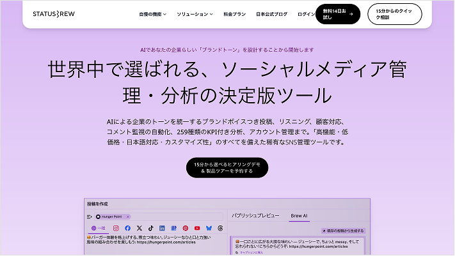This screenshot has height=256, width=455.
Task: Click the 15分からのクイック相談 button
Action: point(395,14)
